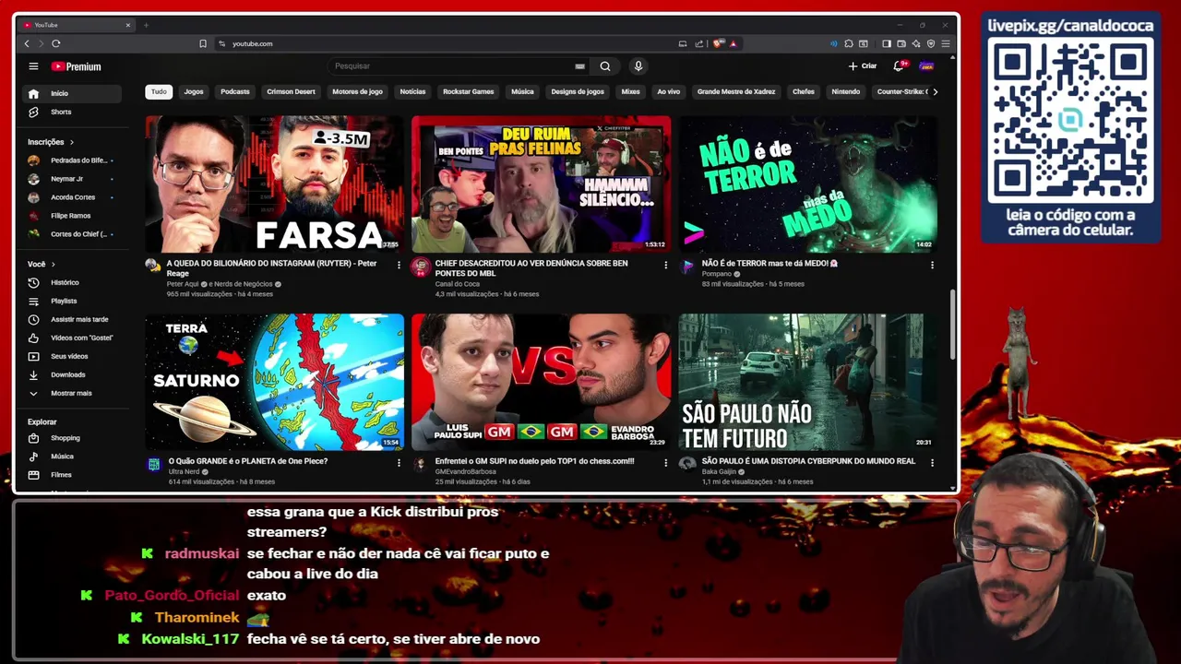The width and height of the screenshot is (1181, 664).
Task: Open the browser main menu icon
Action: [946, 43]
